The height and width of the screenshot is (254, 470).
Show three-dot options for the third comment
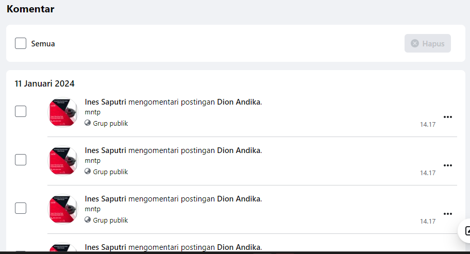(x=448, y=214)
